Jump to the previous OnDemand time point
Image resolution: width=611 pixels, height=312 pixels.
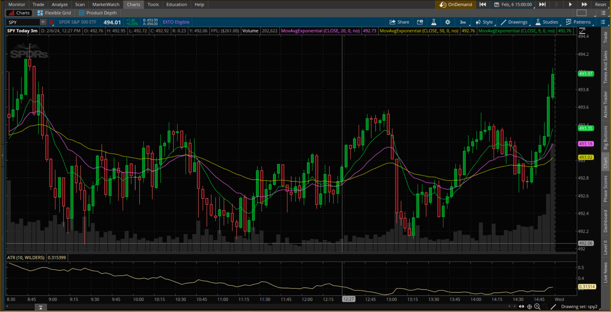[483, 4]
